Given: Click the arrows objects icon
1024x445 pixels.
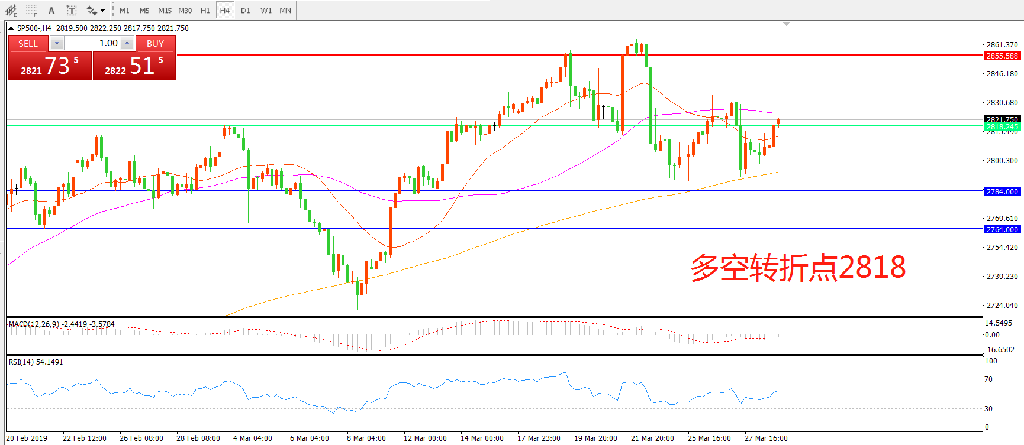Looking at the screenshot, I should pyautogui.click(x=91, y=10).
